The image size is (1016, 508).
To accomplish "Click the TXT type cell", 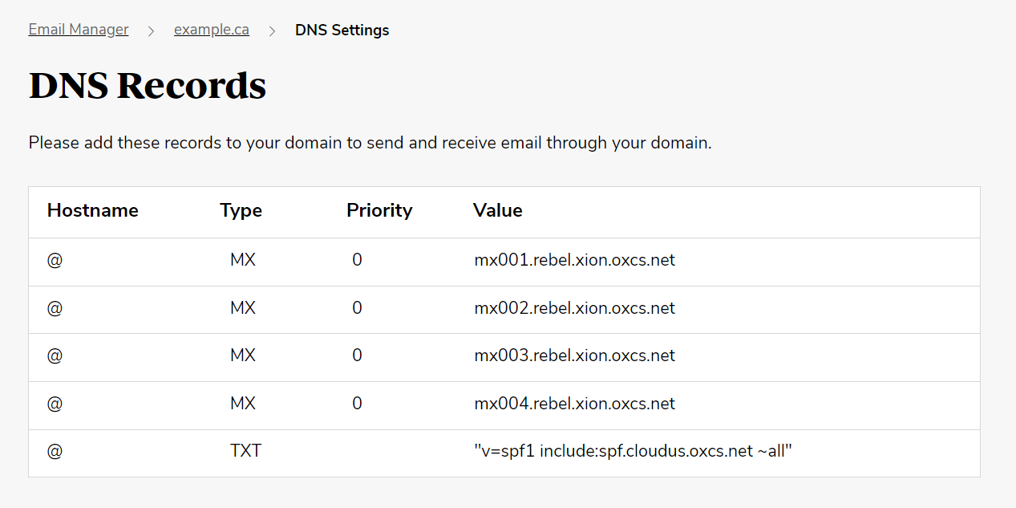I will click(x=246, y=451).
